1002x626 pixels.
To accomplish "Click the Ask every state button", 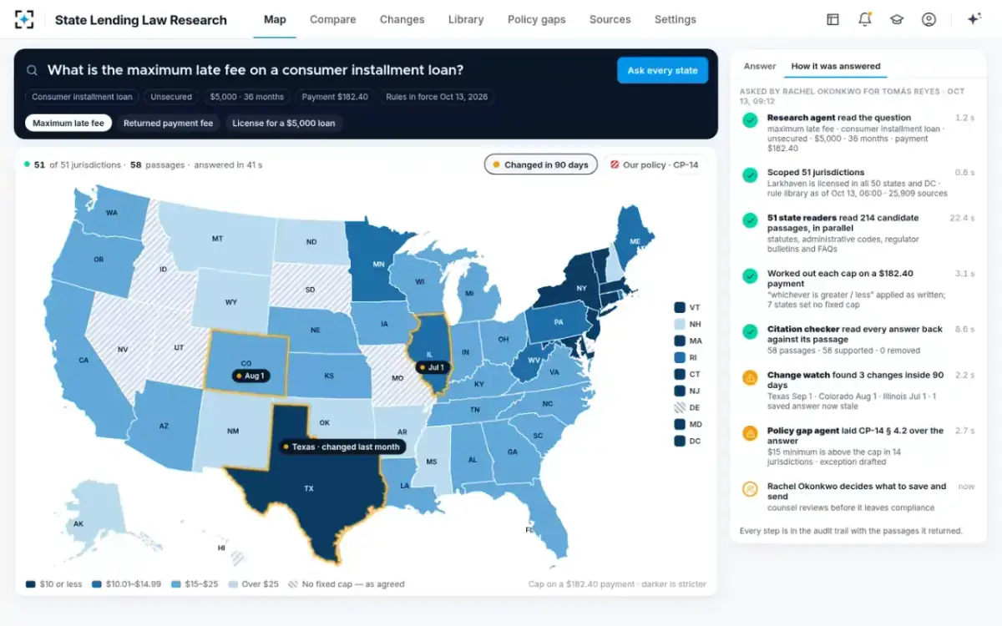I will tap(662, 70).
